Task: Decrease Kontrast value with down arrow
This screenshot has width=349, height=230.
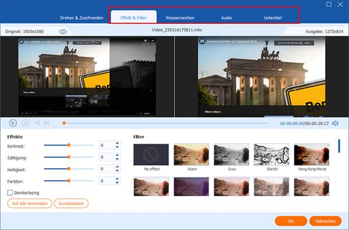Action: click(x=117, y=147)
